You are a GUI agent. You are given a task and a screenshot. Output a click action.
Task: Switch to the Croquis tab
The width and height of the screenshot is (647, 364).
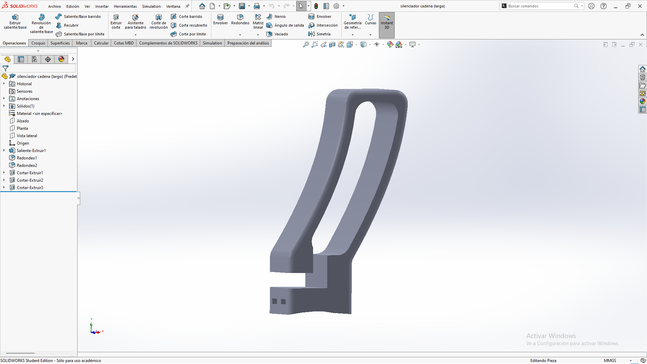tap(38, 43)
